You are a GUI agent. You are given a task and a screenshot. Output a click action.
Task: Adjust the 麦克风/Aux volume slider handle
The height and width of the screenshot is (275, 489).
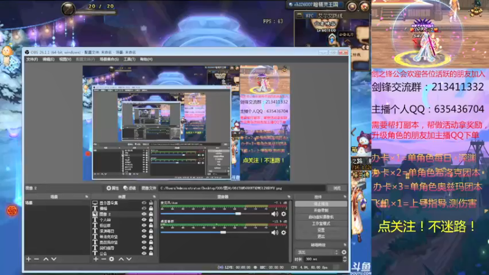238,214
